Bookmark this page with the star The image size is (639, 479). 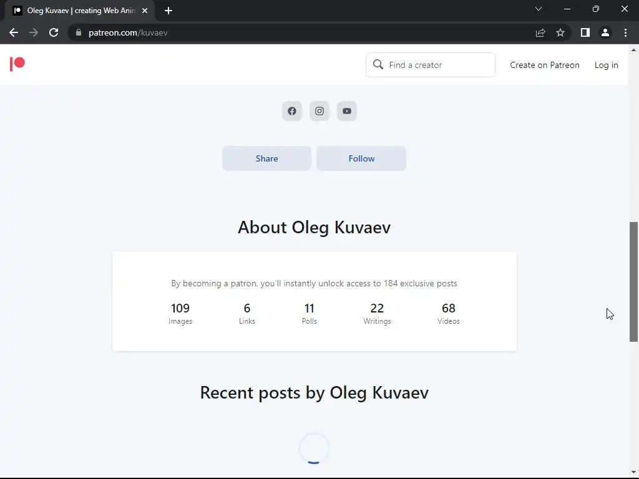(x=560, y=32)
